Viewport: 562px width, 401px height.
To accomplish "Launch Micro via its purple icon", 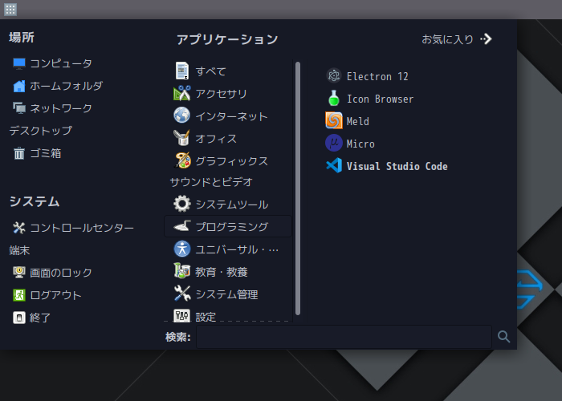I will tap(334, 144).
